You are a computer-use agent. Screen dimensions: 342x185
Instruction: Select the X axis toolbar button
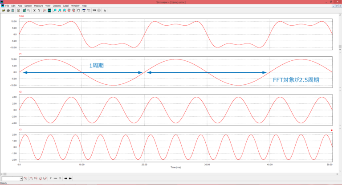(x=34, y=10)
